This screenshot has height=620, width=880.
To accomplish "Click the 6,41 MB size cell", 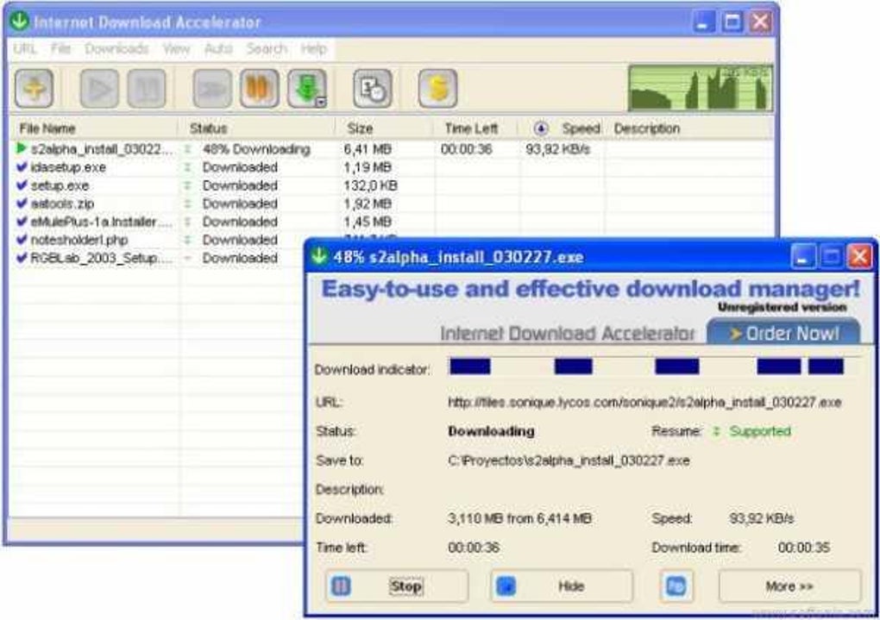I will click(x=368, y=149).
